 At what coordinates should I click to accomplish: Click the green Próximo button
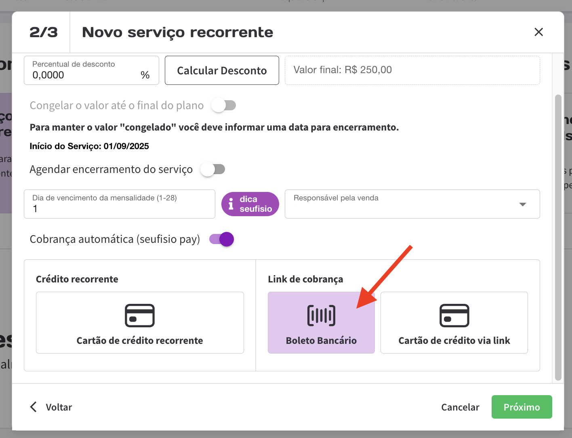click(522, 407)
